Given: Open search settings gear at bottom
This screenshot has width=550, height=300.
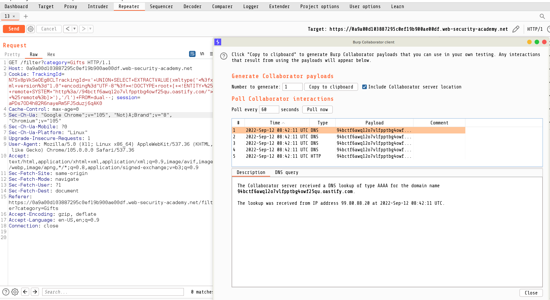Looking at the screenshot, I should [x=15, y=292].
